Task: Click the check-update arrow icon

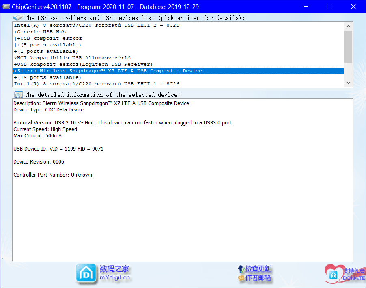Action: [x=241, y=269]
